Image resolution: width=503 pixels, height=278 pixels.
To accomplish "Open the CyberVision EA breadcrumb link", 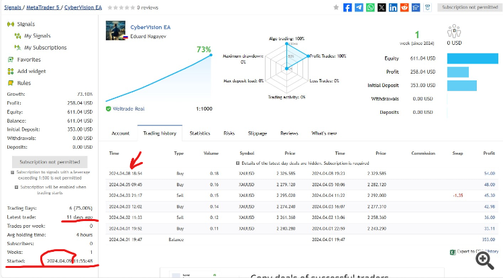I will pyautogui.click(x=83, y=7).
